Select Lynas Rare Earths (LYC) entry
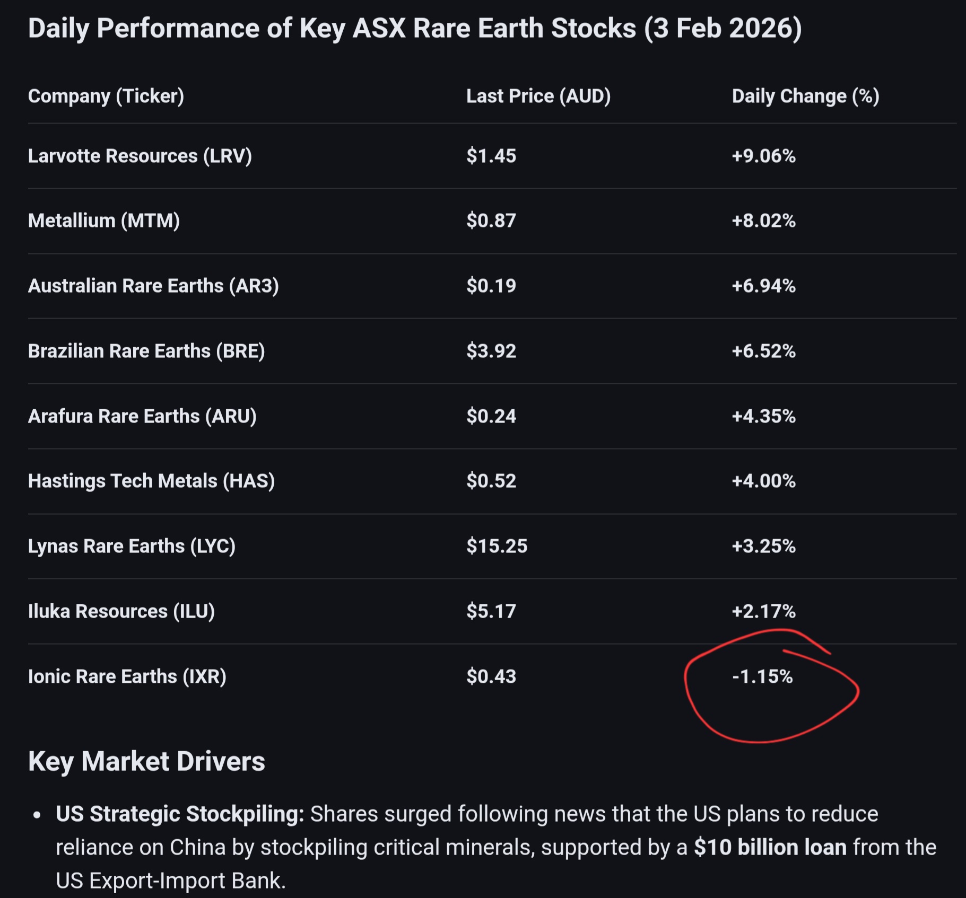 pyautogui.click(x=132, y=547)
